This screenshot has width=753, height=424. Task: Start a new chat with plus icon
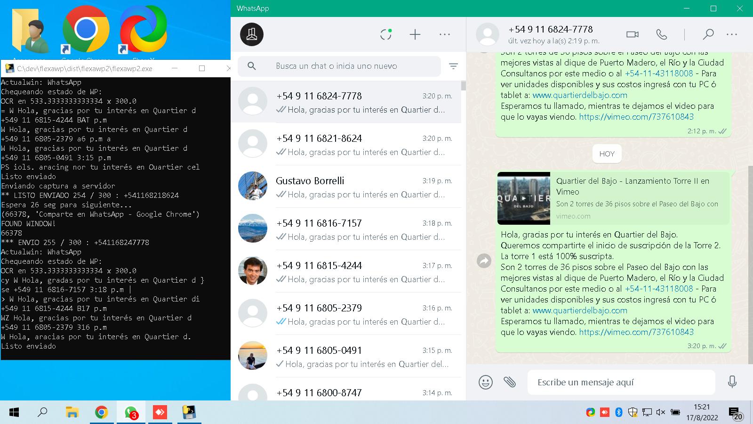click(415, 34)
